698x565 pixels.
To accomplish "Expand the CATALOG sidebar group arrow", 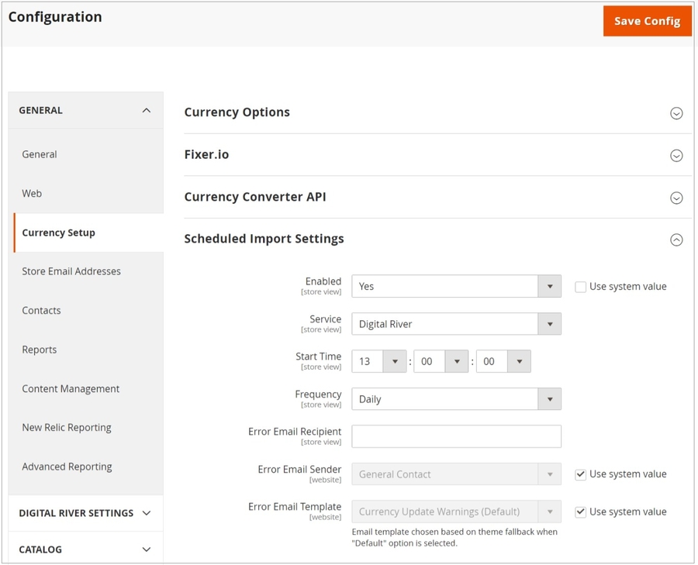I will coord(146,549).
